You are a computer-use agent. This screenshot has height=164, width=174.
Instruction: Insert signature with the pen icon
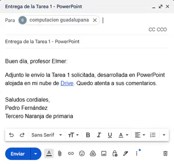(x=126, y=154)
